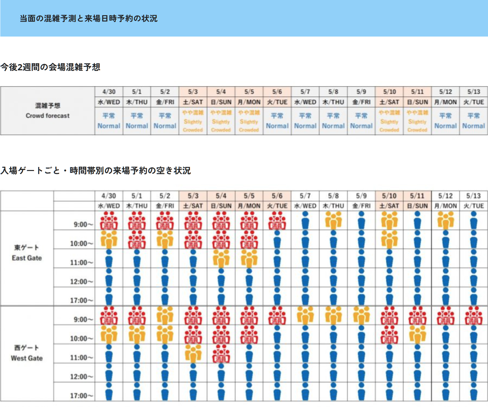The height and width of the screenshot is (407, 488).
Task: Click East Gate 12:00 blue person icon for 4/30
Action: [109, 278]
